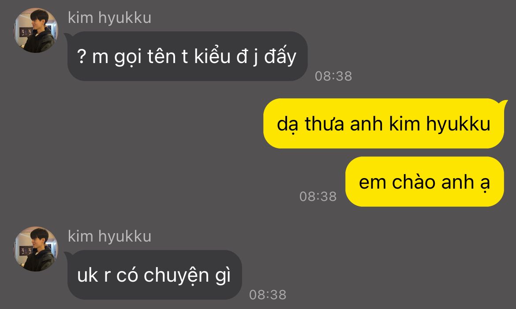
Task: Click the tail of 'dạ thưa anh' bubble
Action: tap(504, 103)
